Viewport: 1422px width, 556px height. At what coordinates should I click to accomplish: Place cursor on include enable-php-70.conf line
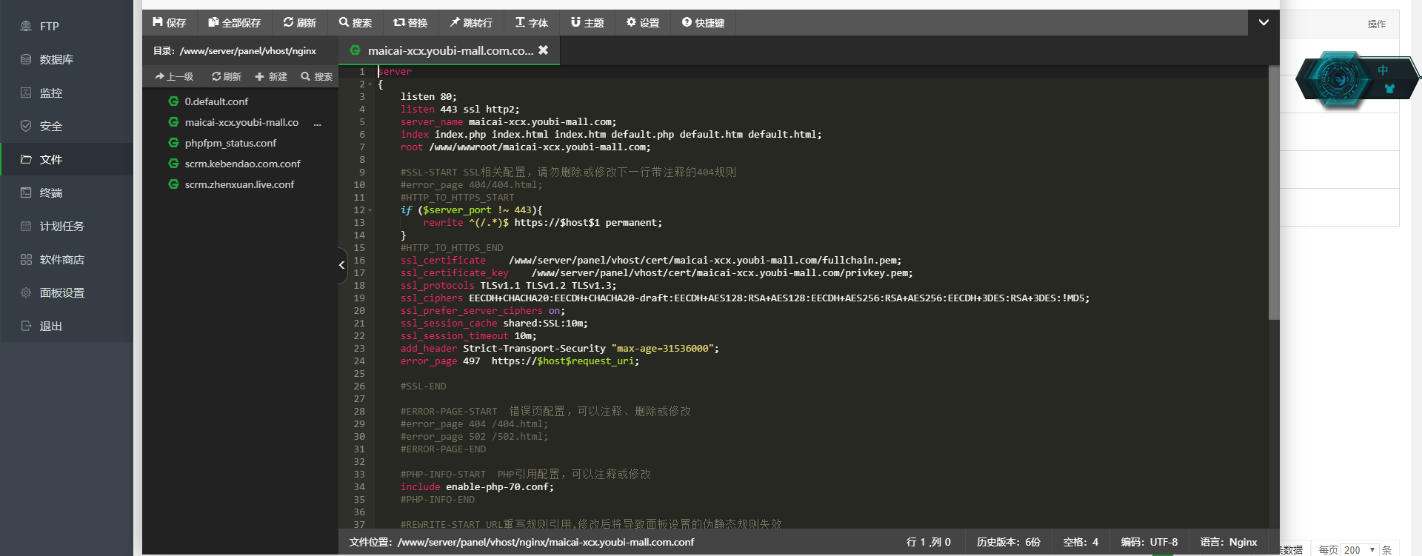click(477, 487)
